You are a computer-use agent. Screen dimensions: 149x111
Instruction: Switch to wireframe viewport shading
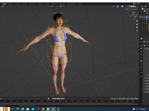click(x=129, y=6)
